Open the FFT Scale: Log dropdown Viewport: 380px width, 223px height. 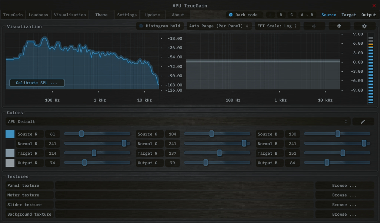coord(277,26)
